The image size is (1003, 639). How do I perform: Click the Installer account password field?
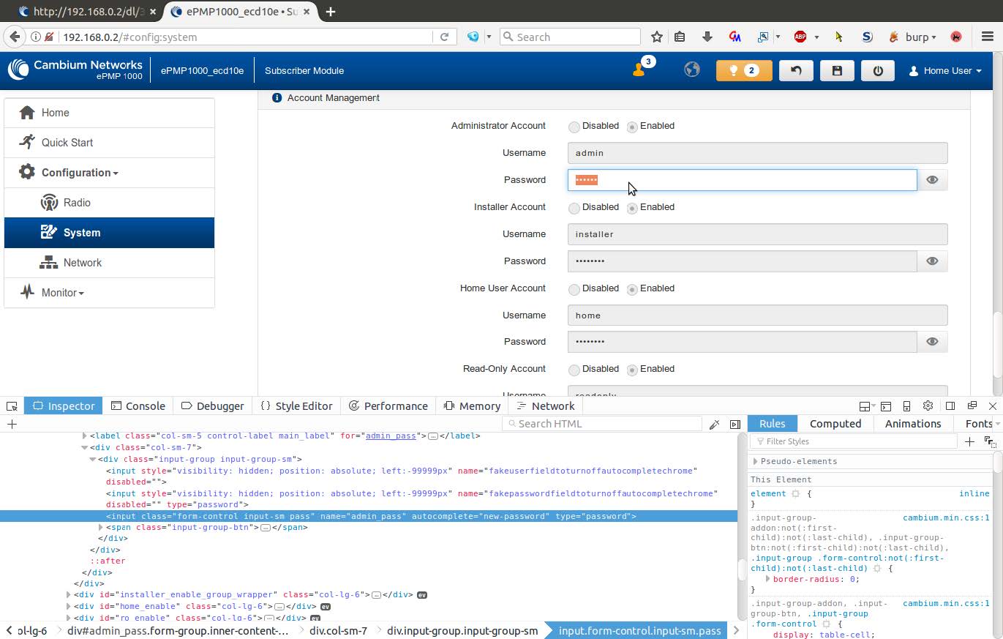click(x=741, y=261)
